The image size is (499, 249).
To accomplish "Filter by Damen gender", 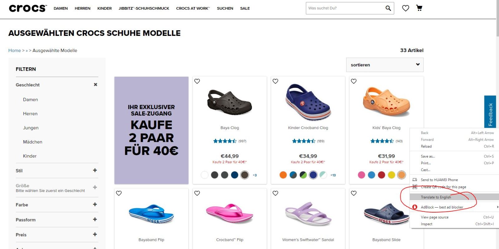I will pos(31,100).
